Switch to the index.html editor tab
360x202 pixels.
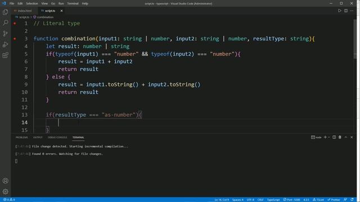tap(25, 11)
